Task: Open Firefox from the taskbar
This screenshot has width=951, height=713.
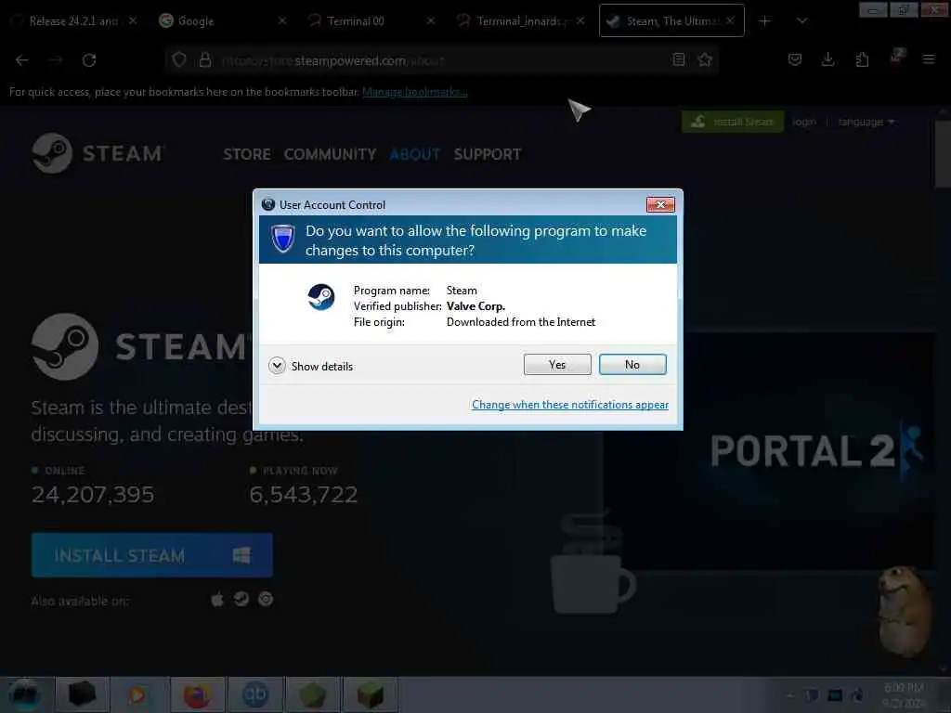Action: coord(197,694)
